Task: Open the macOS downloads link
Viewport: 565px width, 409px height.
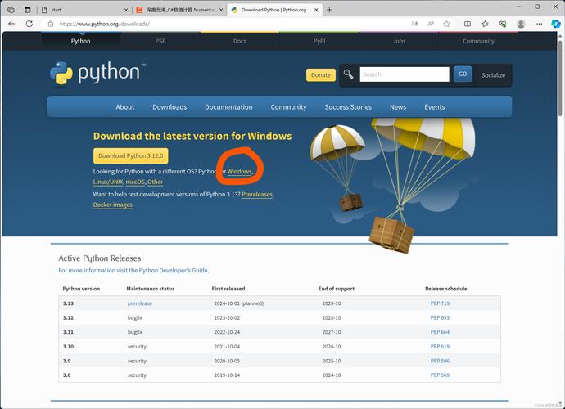Action: [135, 182]
